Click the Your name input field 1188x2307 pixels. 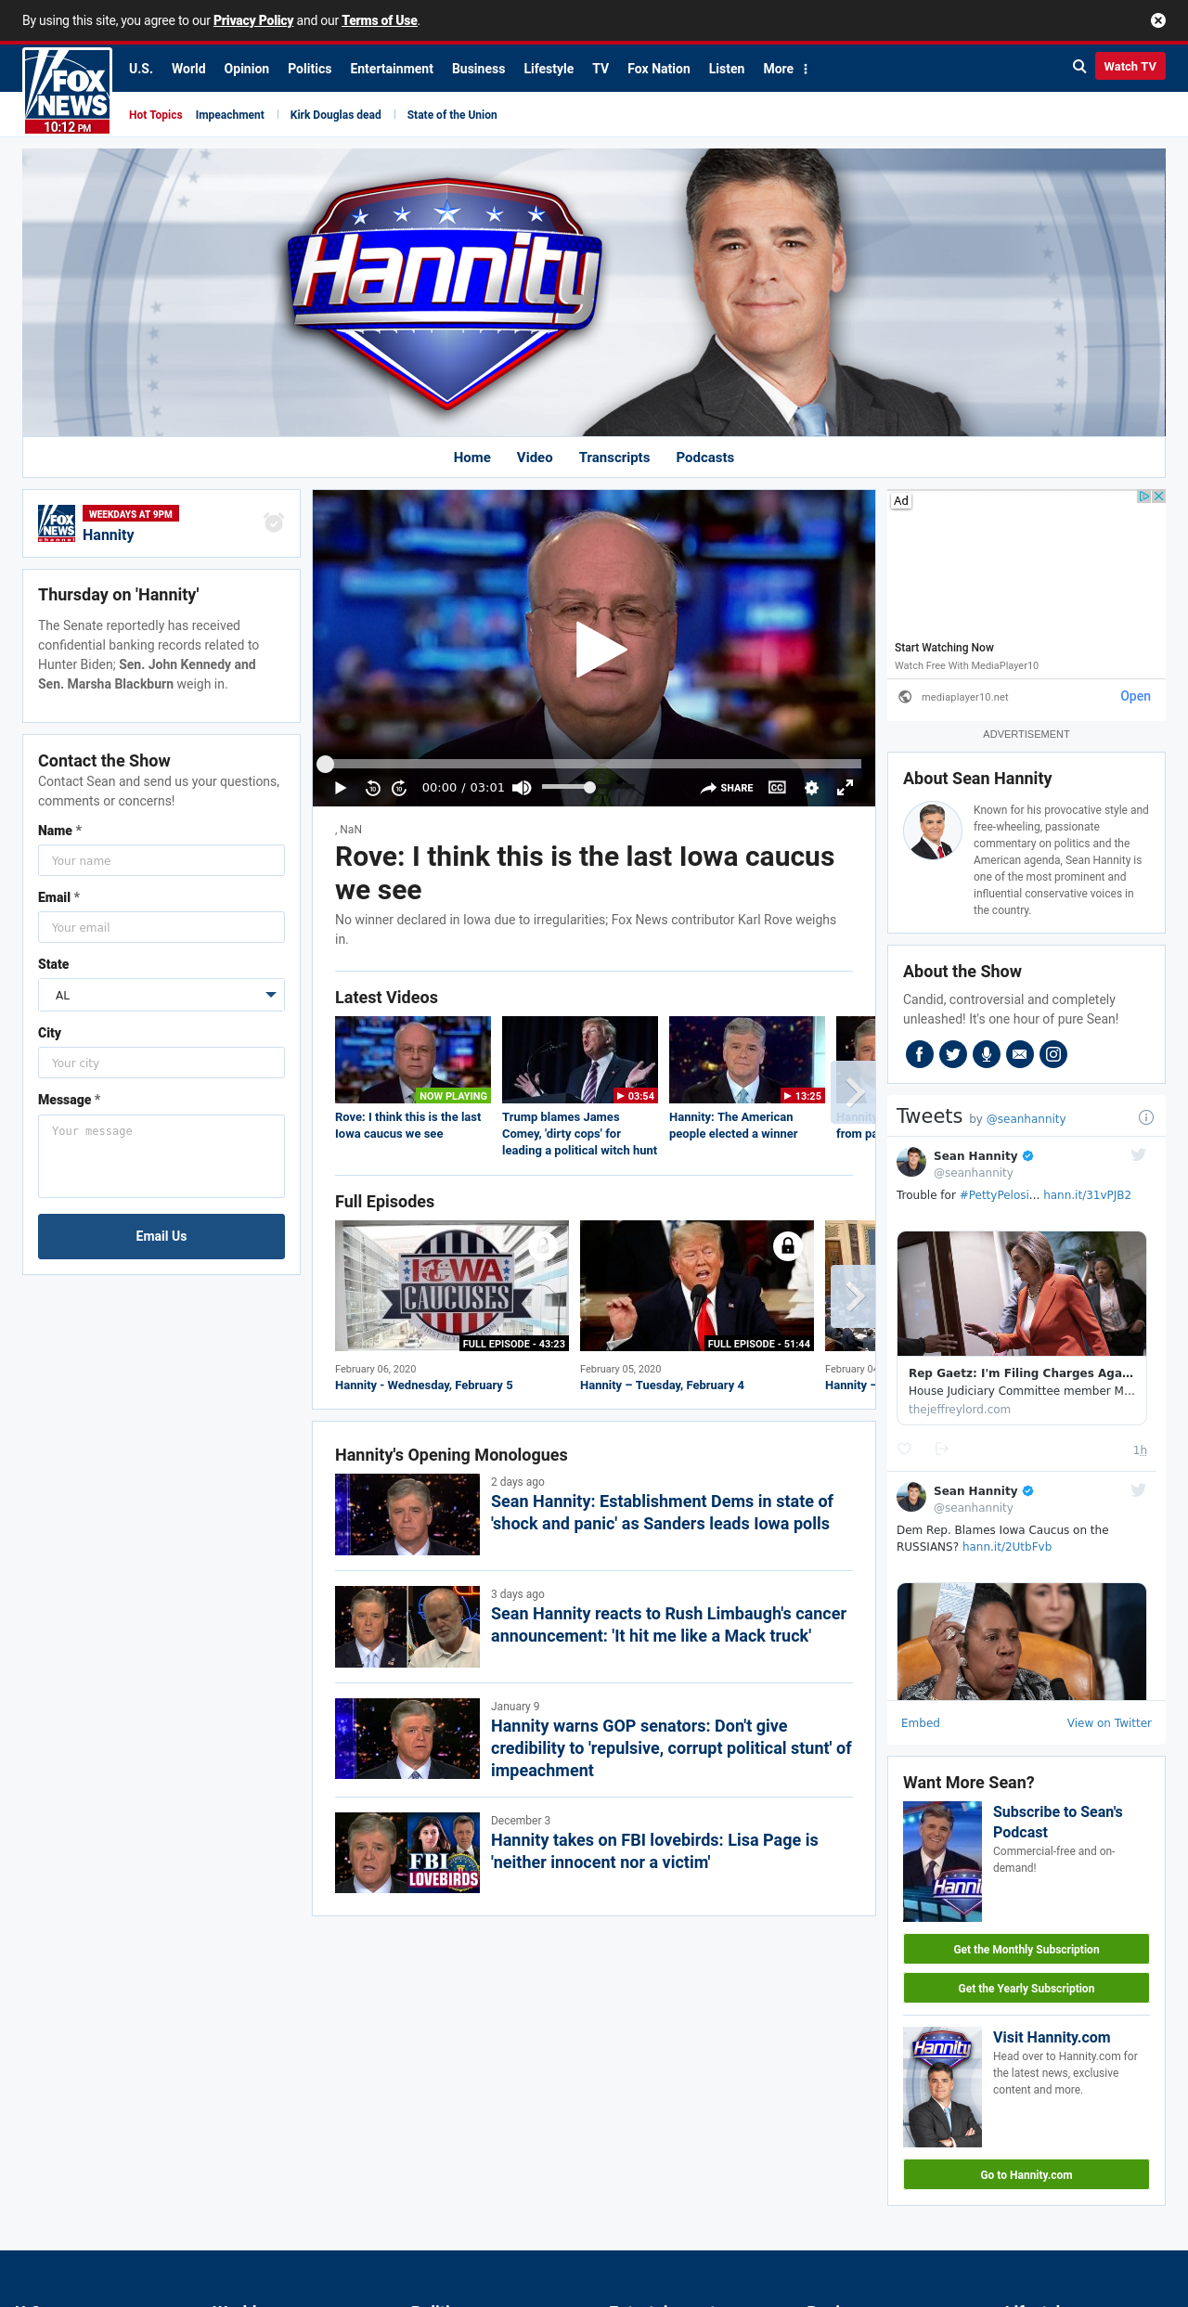coord(161,860)
